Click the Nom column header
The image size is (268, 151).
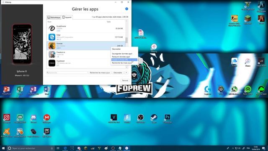pos(49,22)
